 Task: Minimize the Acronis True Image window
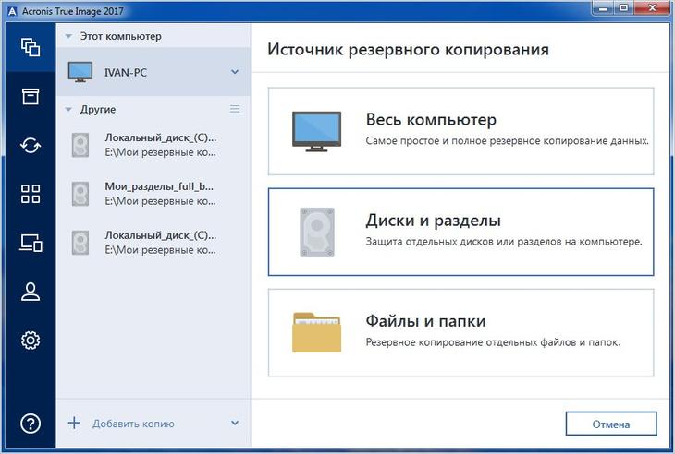(x=604, y=8)
